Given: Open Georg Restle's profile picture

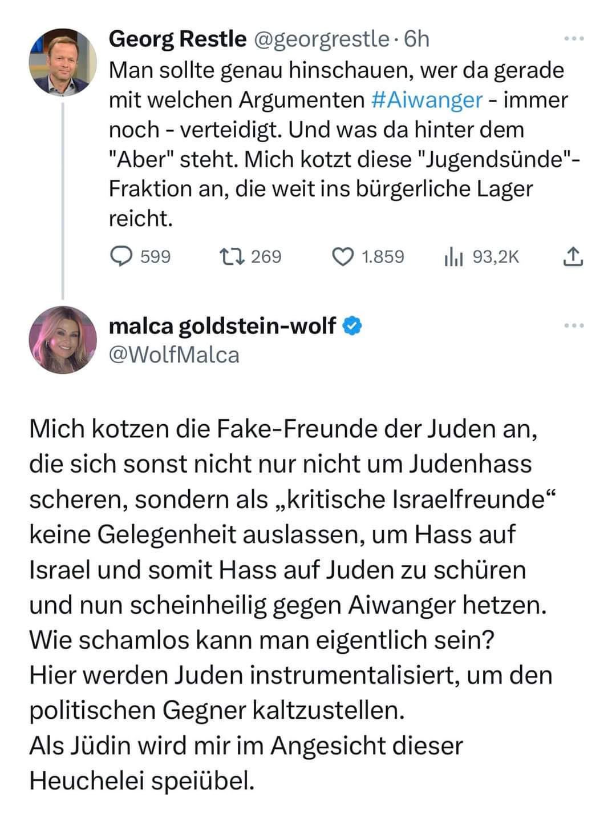Looking at the screenshot, I should 63,62.
